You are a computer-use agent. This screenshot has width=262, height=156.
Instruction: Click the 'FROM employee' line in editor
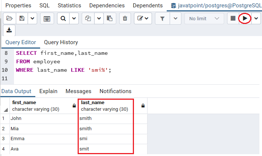[x=38, y=61]
